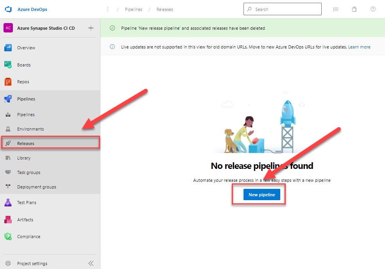Click the Boards icon in sidebar

pyautogui.click(x=8, y=65)
